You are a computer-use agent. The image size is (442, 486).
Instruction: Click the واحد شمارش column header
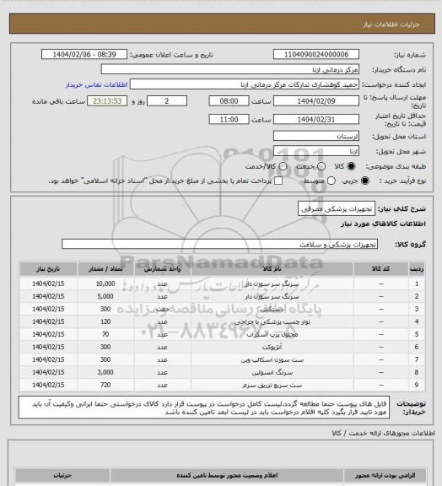click(162, 268)
